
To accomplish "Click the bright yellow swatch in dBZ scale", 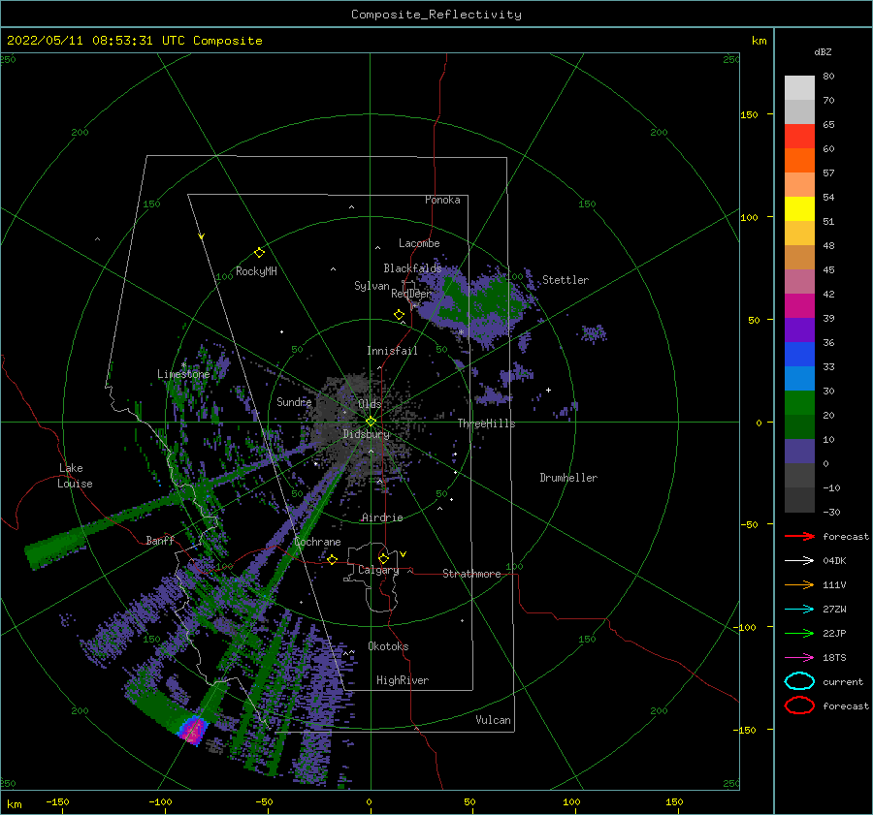I will (x=799, y=209).
